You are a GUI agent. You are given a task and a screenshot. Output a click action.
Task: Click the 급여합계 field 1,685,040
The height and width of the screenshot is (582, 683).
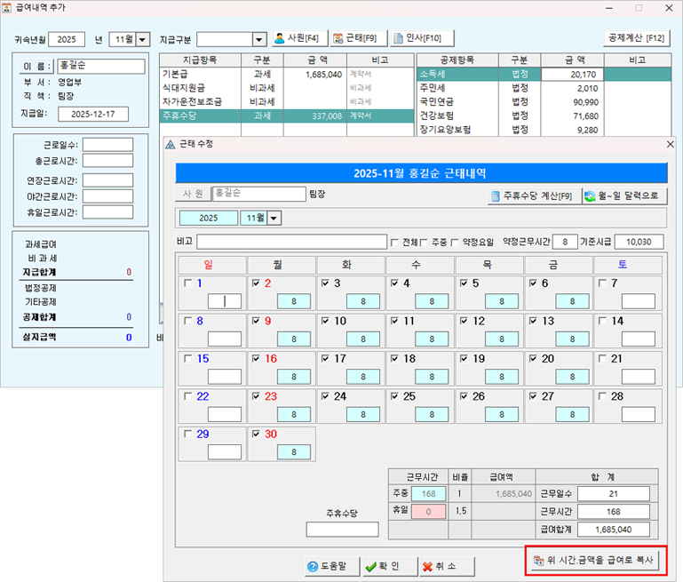(x=614, y=530)
